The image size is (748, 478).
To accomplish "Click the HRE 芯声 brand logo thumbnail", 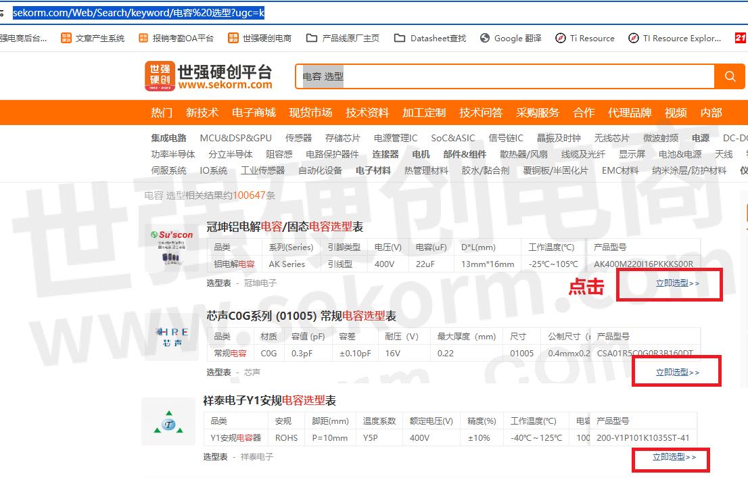I will click(172, 337).
